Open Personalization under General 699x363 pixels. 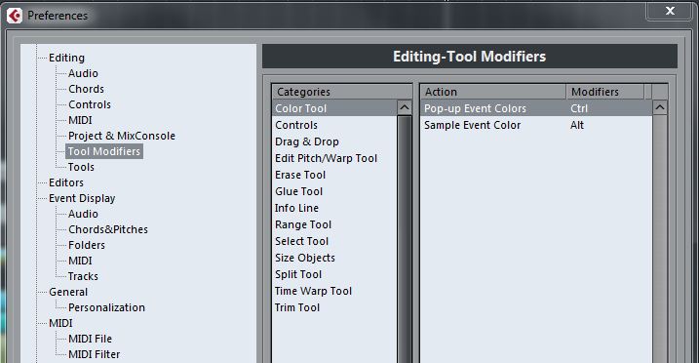(106, 307)
